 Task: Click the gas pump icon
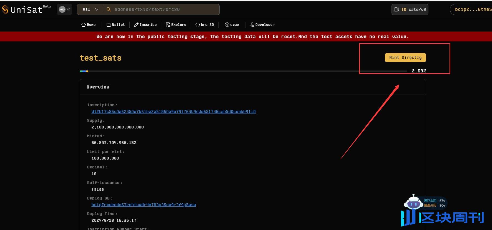click(396, 9)
